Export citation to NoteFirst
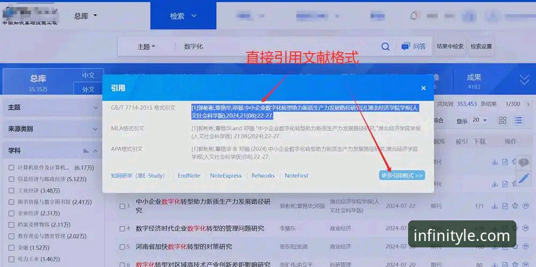The height and width of the screenshot is (267, 536). (296, 175)
